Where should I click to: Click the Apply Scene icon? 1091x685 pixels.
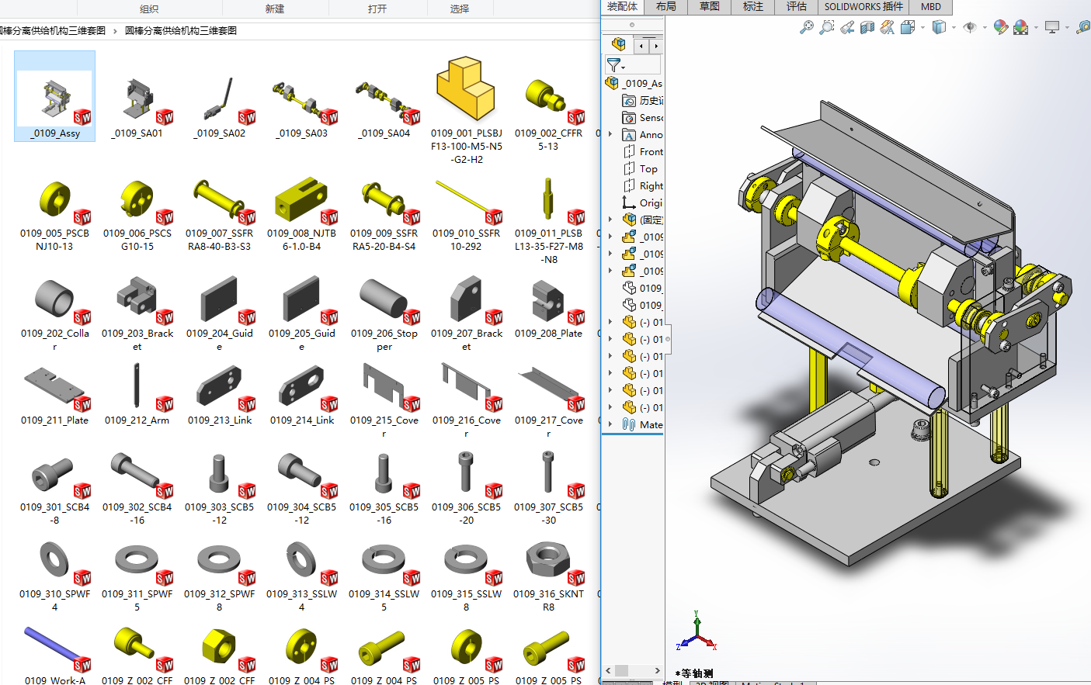click(x=1021, y=28)
